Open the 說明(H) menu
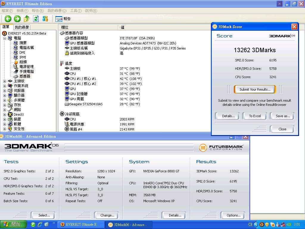Image resolution: width=305 pixels, height=229 pixels. tap(91, 11)
